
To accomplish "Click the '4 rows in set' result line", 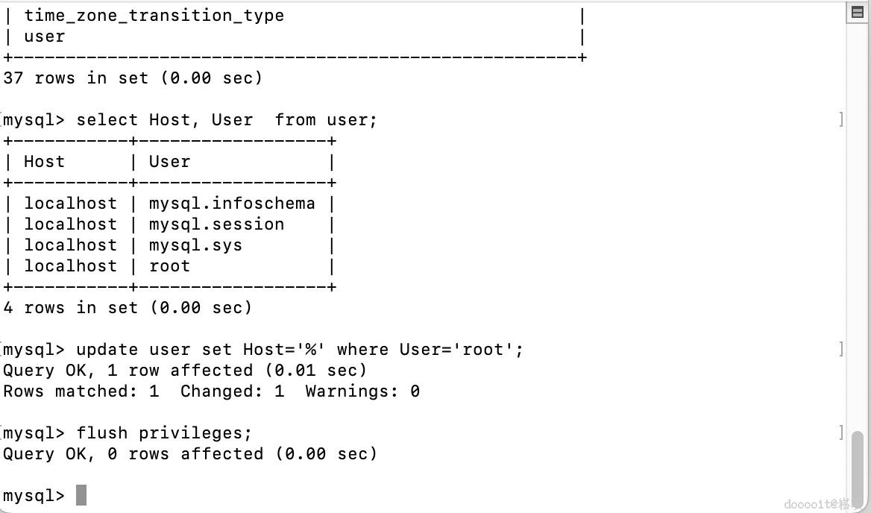I will [x=128, y=308].
